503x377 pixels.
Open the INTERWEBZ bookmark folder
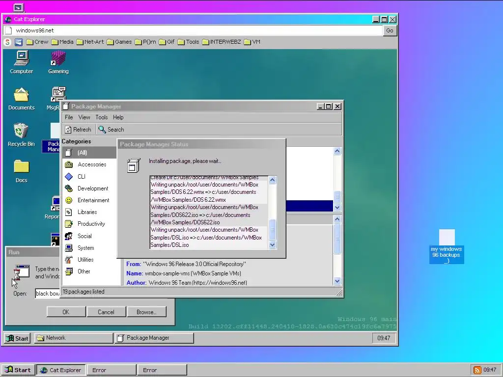tap(222, 42)
